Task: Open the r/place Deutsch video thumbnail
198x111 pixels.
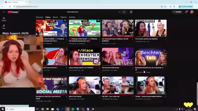Action: 84,56
